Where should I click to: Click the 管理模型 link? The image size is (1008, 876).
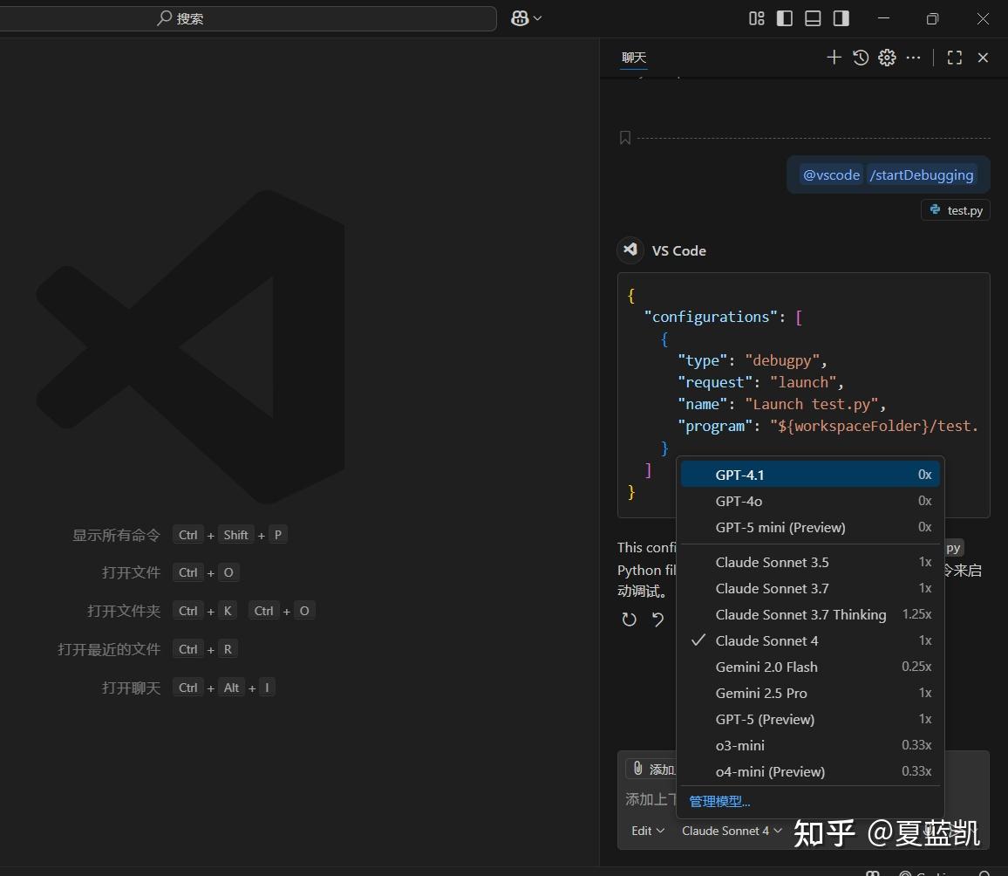pyautogui.click(x=719, y=801)
